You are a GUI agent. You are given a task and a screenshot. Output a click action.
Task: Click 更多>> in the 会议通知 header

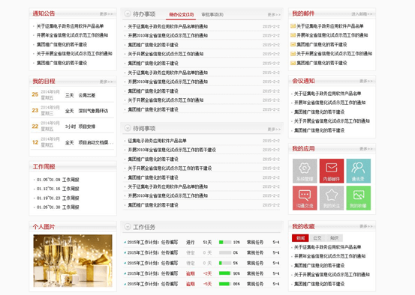click(366, 81)
